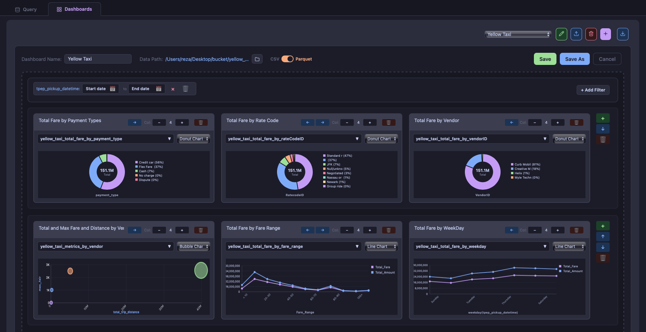Decrease column width of Total Fare by Payment Types
The width and height of the screenshot is (646, 332).
tap(159, 122)
